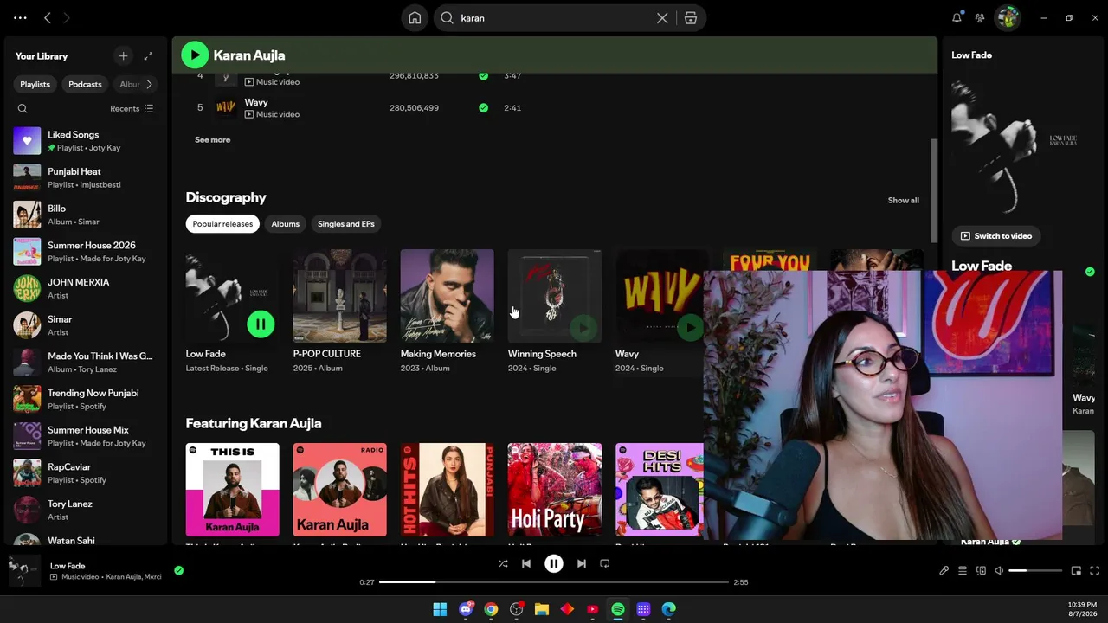Open Discord from the taskbar

(466, 609)
